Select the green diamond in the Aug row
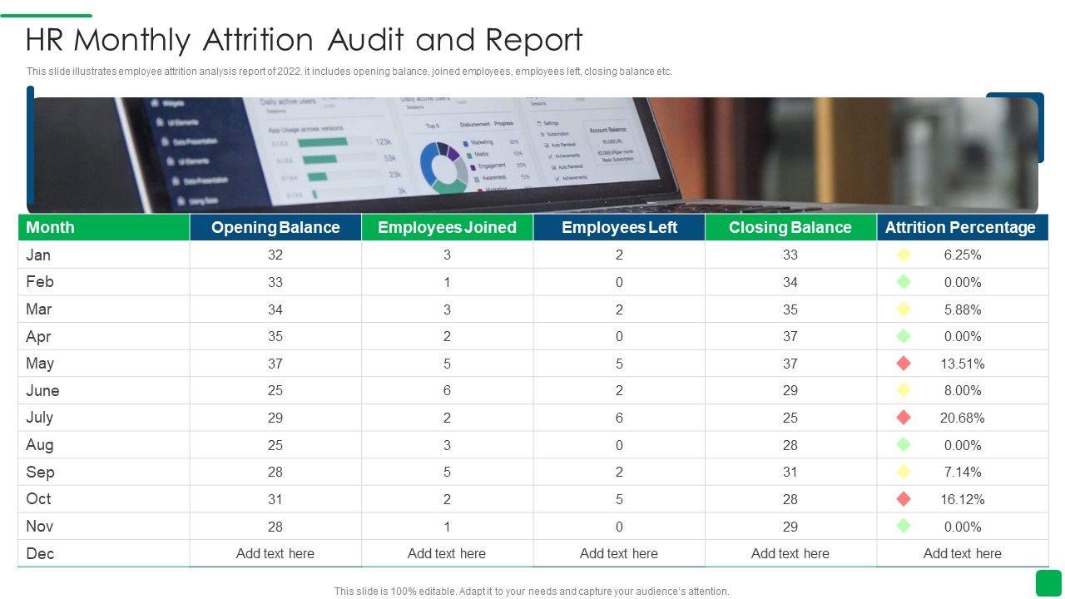Viewport: 1065px width, 599px height. coord(904,444)
